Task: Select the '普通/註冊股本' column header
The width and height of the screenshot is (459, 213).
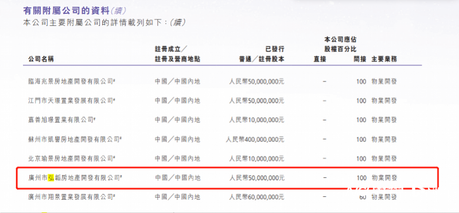Action: click(262, 59)
